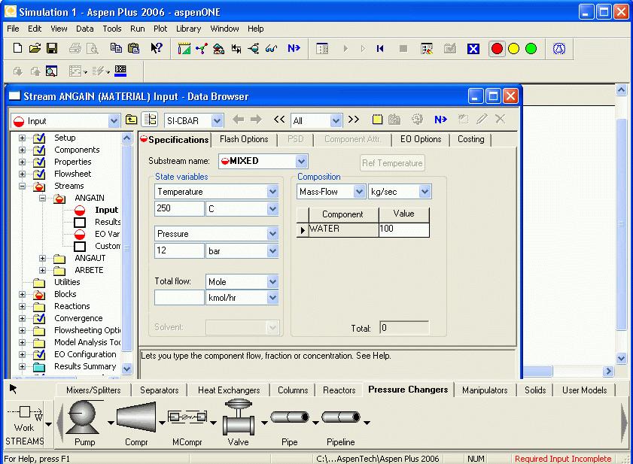Open the SI-CBAR units set dropdown
The width and height of the screenshot is (633, 464).
point(218,120)
